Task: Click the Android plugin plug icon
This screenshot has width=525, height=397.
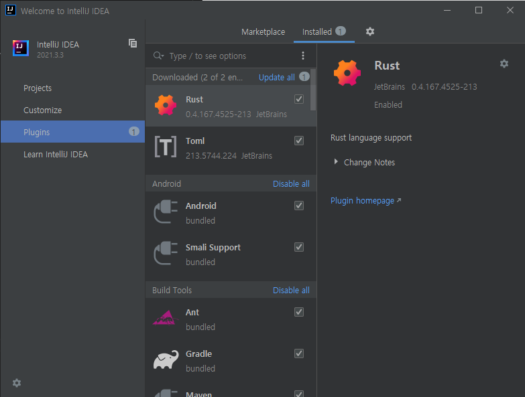Action: coord(166,211)
